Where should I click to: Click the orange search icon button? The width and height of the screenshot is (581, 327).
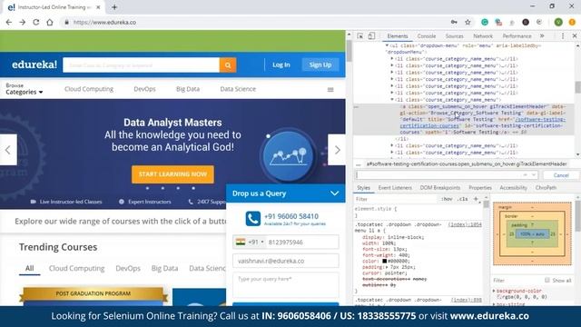pyautogui.click(x=228, y=64)
